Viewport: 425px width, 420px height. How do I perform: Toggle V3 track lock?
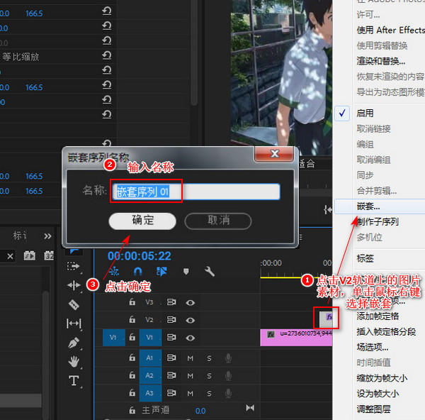[x=132, y=302]
